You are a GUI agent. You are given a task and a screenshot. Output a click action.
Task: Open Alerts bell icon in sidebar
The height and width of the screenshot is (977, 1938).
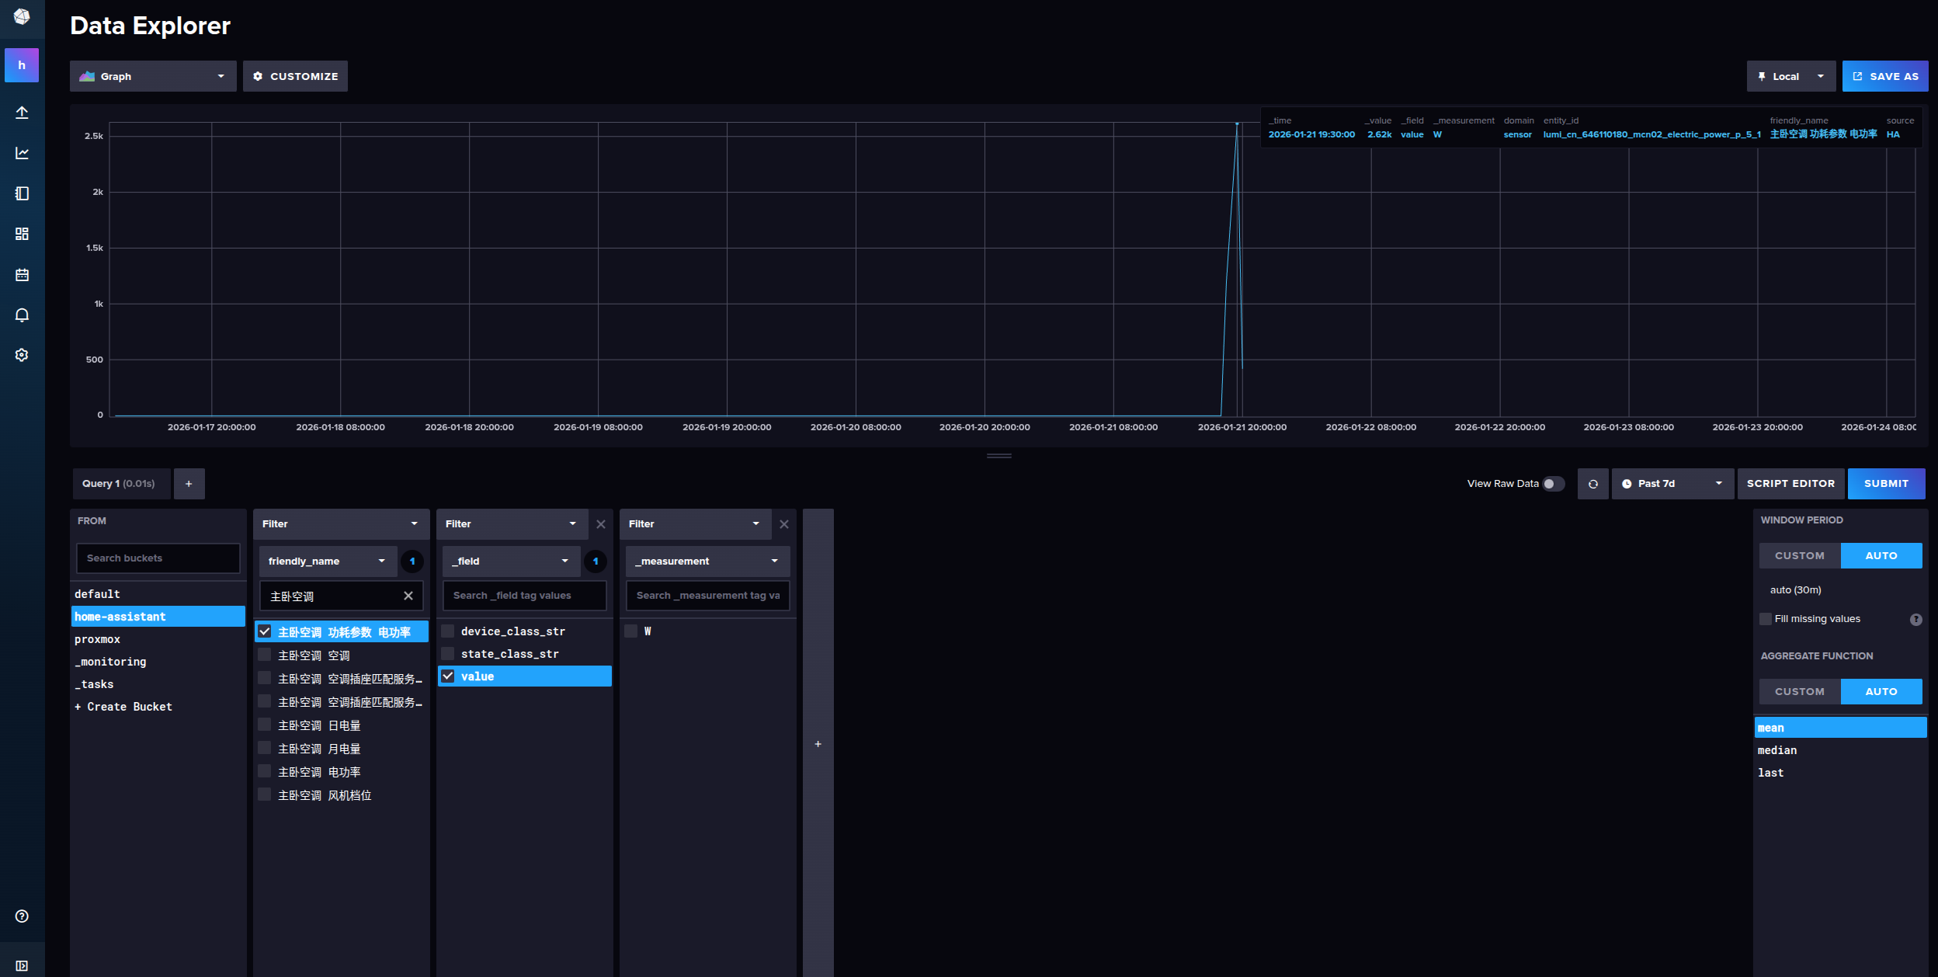22,315
